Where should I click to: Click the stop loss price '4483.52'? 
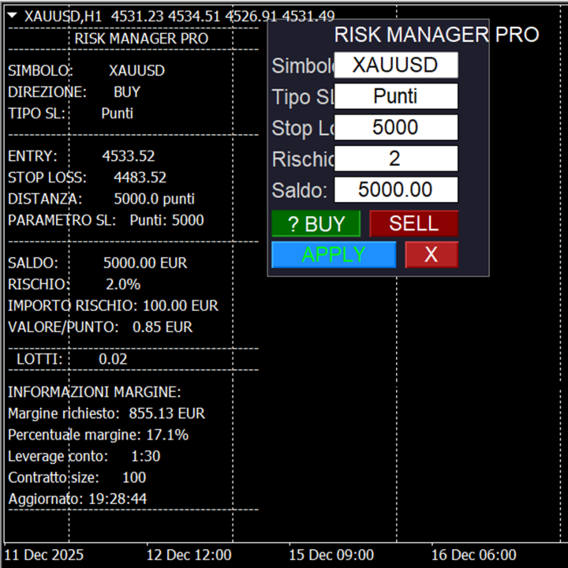pyautogui.click(x=140, y=177)
